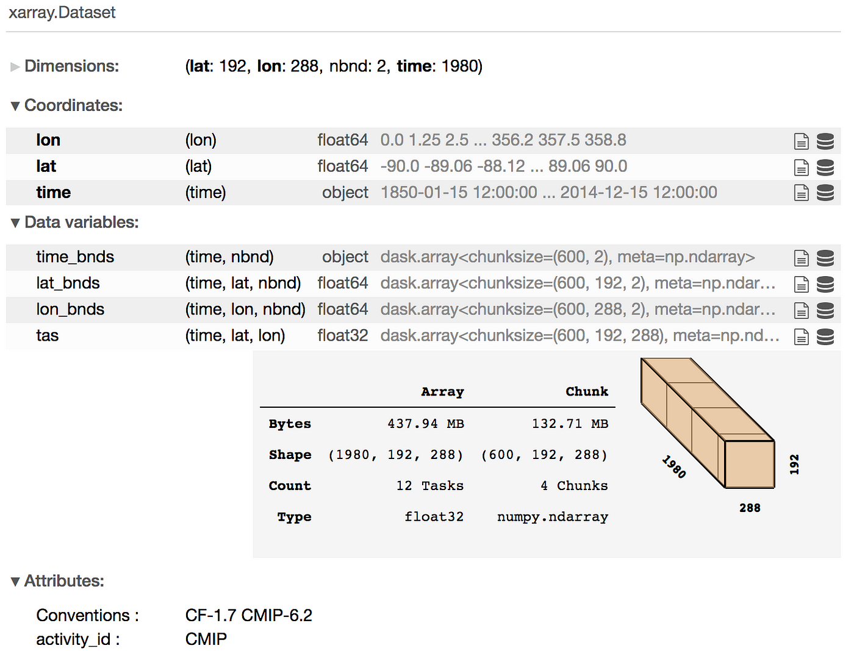Image resolution: width=854 pixels, height=651 pixels.
Task: Click lat values preview -90.0 -89.06
Action: (x=504, y=166)
